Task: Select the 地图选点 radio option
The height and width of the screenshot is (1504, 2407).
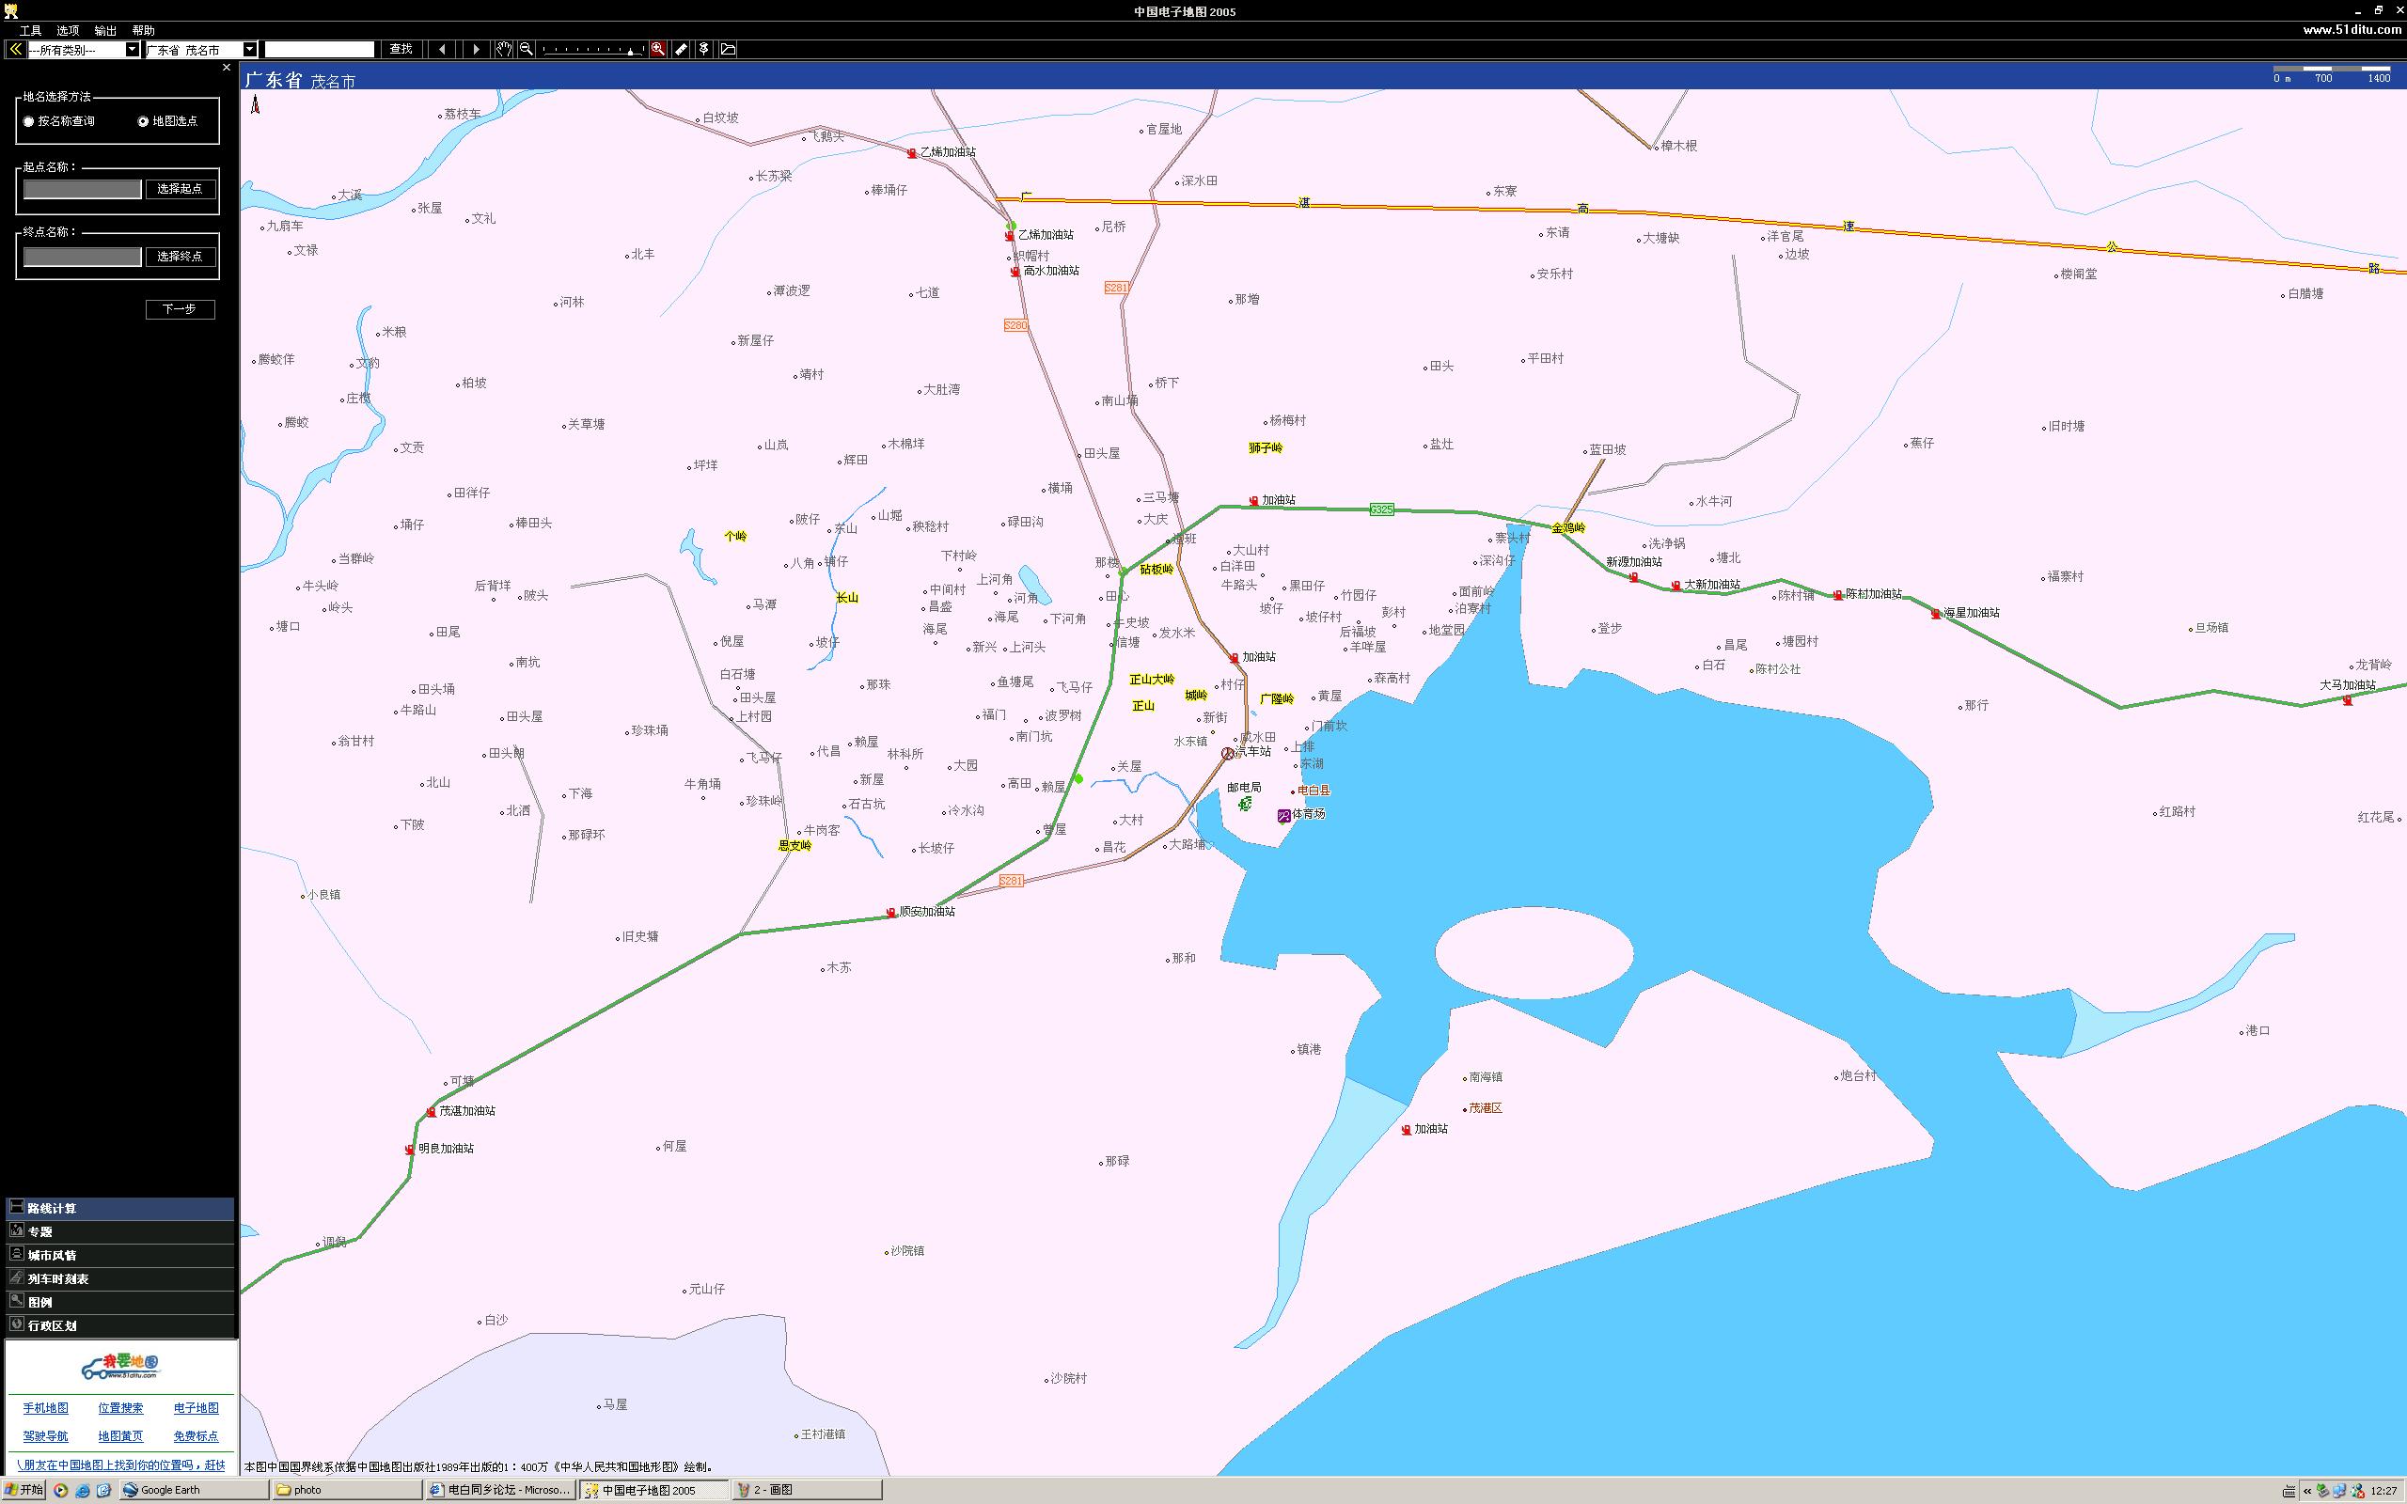Action: tap(143, 121)
